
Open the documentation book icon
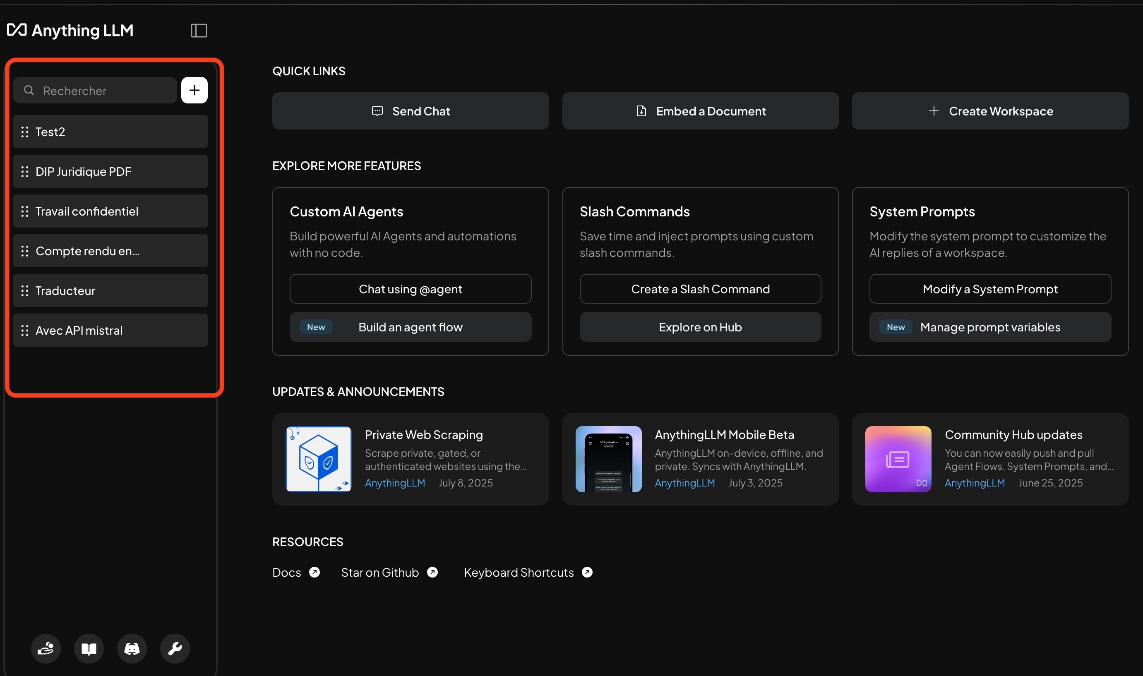[89, 648]
